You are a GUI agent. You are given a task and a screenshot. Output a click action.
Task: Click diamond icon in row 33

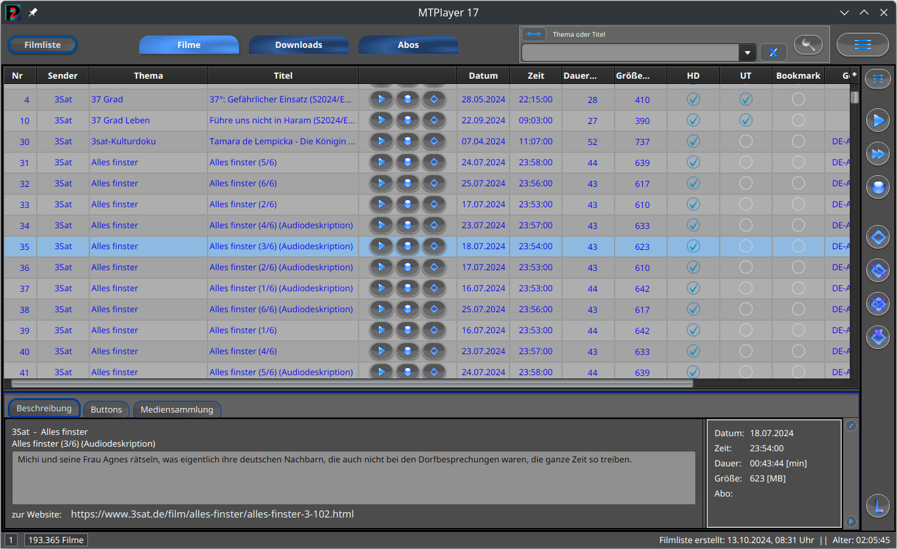[x=434, y=205]
